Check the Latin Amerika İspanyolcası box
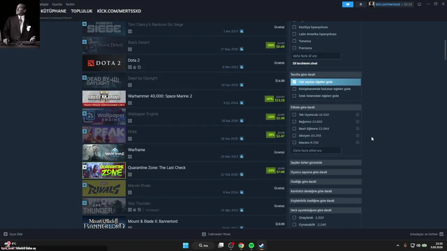This screenshot has height=251, width=447. point(294,34)
